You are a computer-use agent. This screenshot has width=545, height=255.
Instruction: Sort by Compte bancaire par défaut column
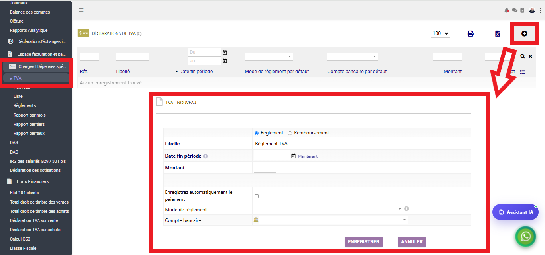(x=357, y=72)
